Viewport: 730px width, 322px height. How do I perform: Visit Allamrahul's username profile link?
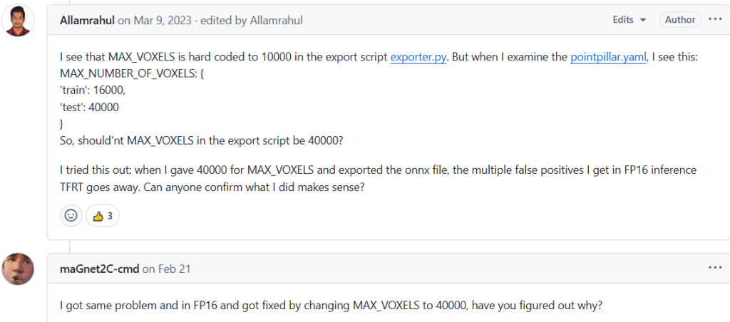coord(87,20)
